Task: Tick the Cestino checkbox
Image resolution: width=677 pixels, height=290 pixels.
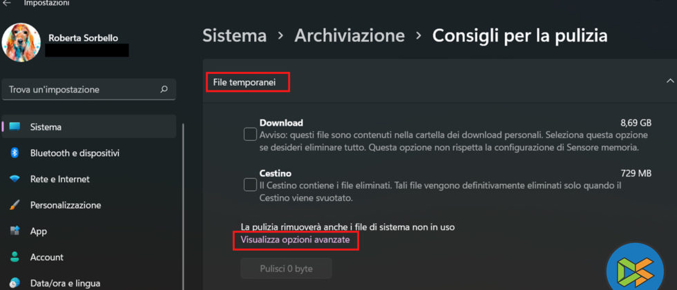Action: (x=251, y=185)
